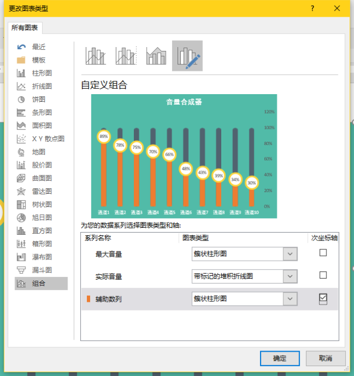Select the 最大音量 series name
Screen dimensions: 354x376
click(x=109, y=254)
